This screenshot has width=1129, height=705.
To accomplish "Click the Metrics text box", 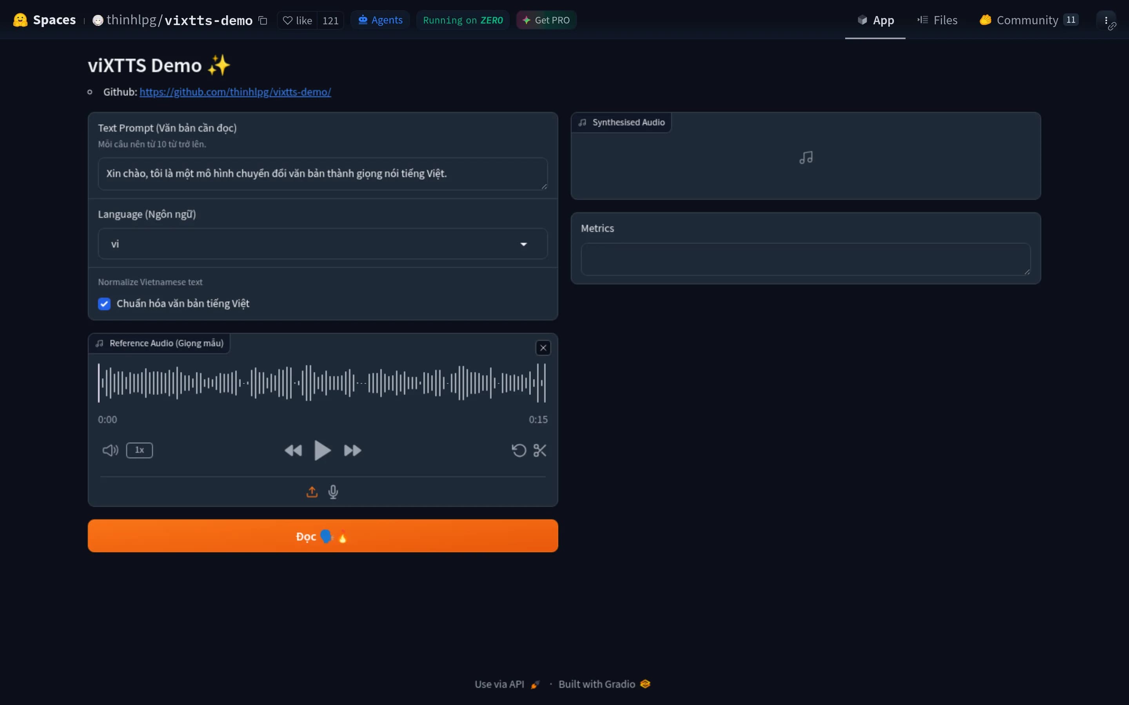I will coord(806,259).
